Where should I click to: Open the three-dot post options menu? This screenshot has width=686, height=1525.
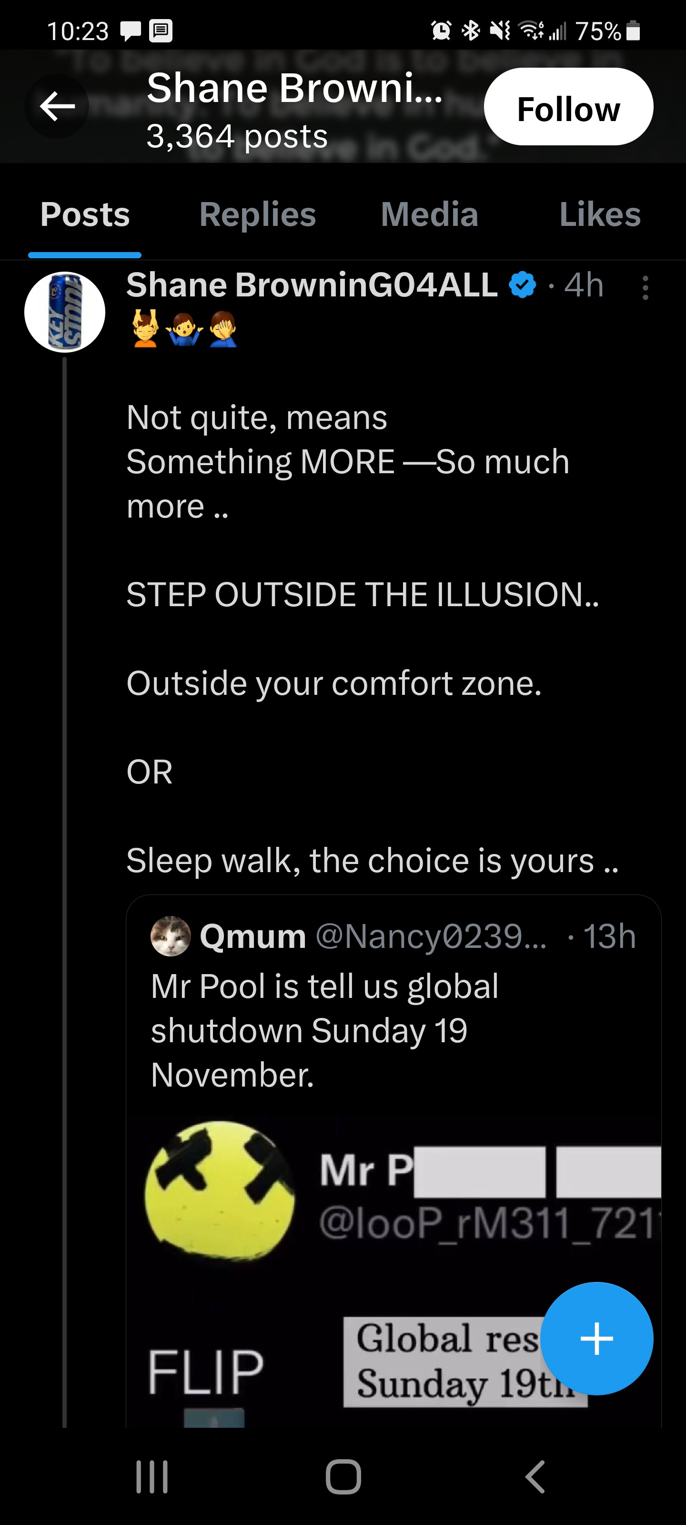coord(645,288)
